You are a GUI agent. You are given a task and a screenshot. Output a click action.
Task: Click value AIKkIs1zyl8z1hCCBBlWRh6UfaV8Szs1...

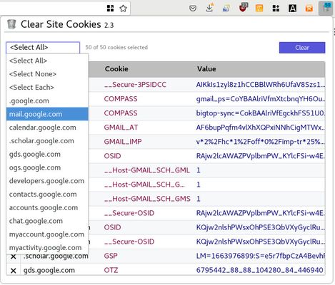(261, 85)
